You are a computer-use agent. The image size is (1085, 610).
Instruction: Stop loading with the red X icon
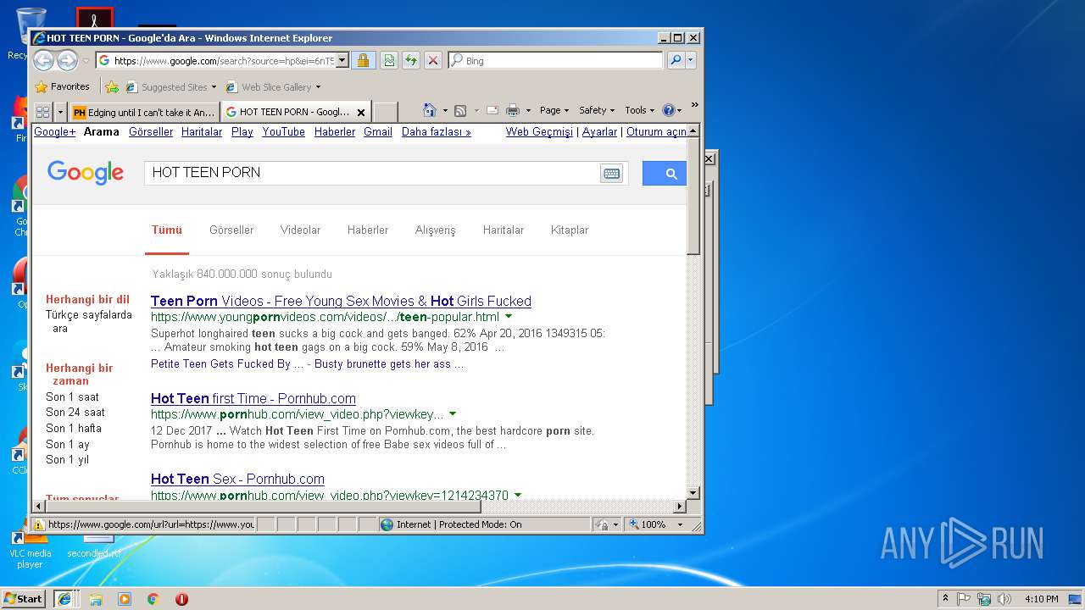(433, 60)
